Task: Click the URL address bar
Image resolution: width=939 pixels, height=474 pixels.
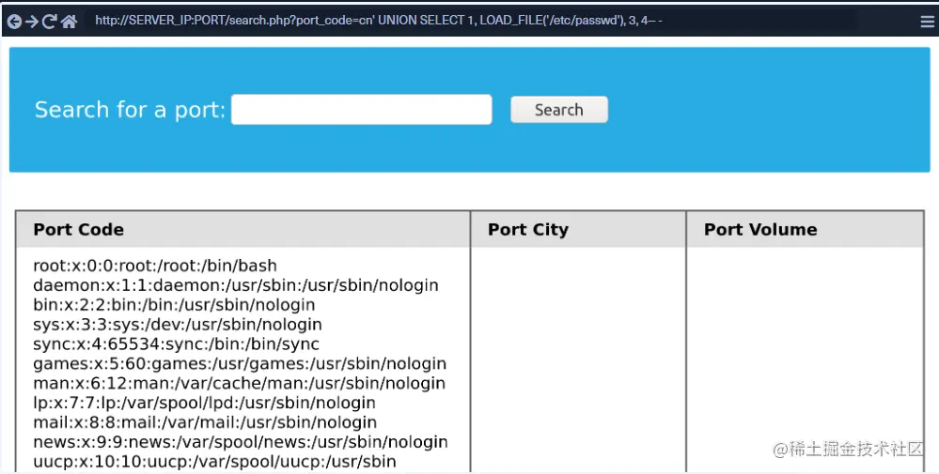Action: click(x=473, y=21)
